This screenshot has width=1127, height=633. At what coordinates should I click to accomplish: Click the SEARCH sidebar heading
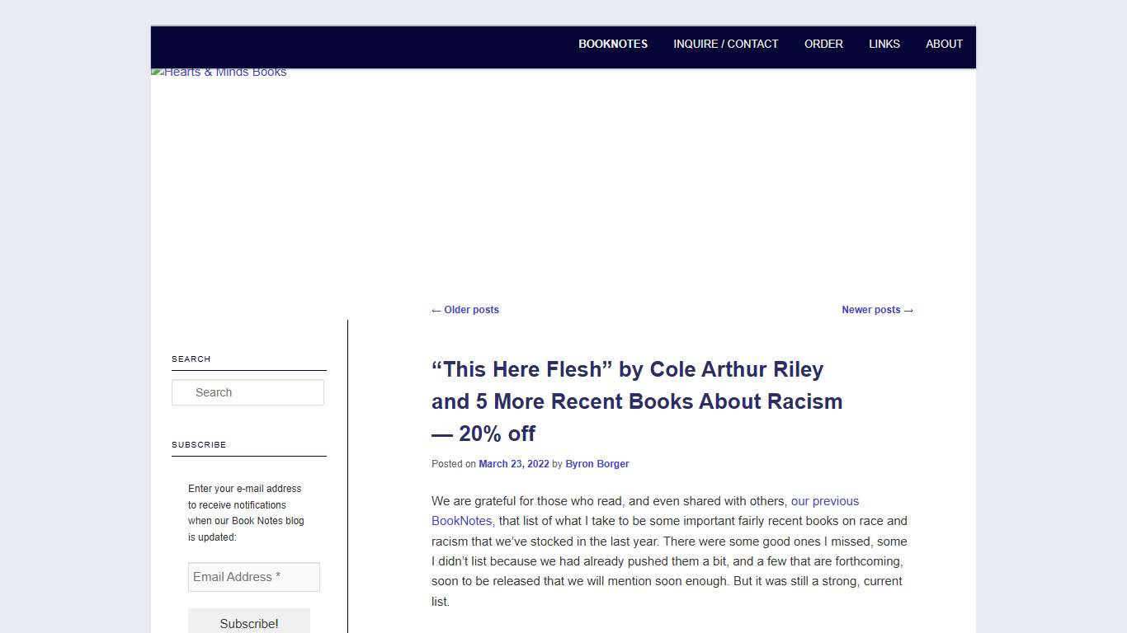[191, 359]
